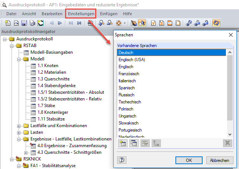Click the solid orange document icon with lines
Viewport: 239px width, 169px height.
click(x=170, y=23)
